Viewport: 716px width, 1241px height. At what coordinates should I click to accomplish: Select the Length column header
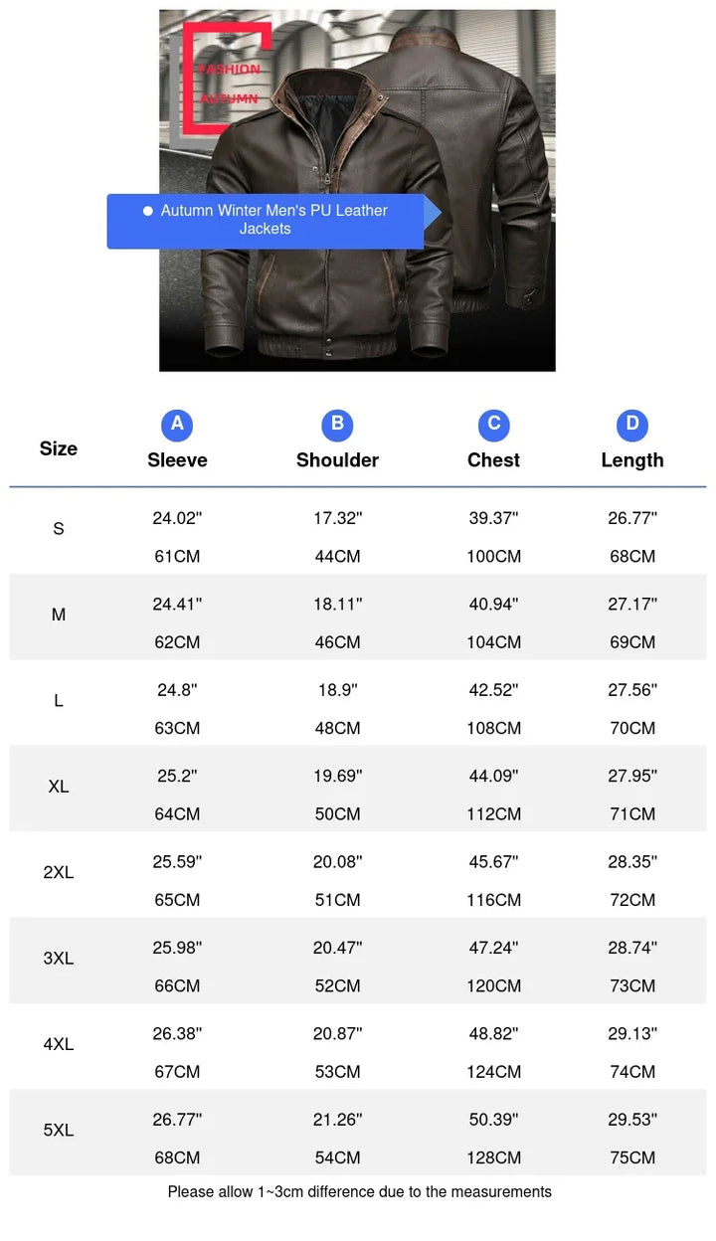point(632,460)
